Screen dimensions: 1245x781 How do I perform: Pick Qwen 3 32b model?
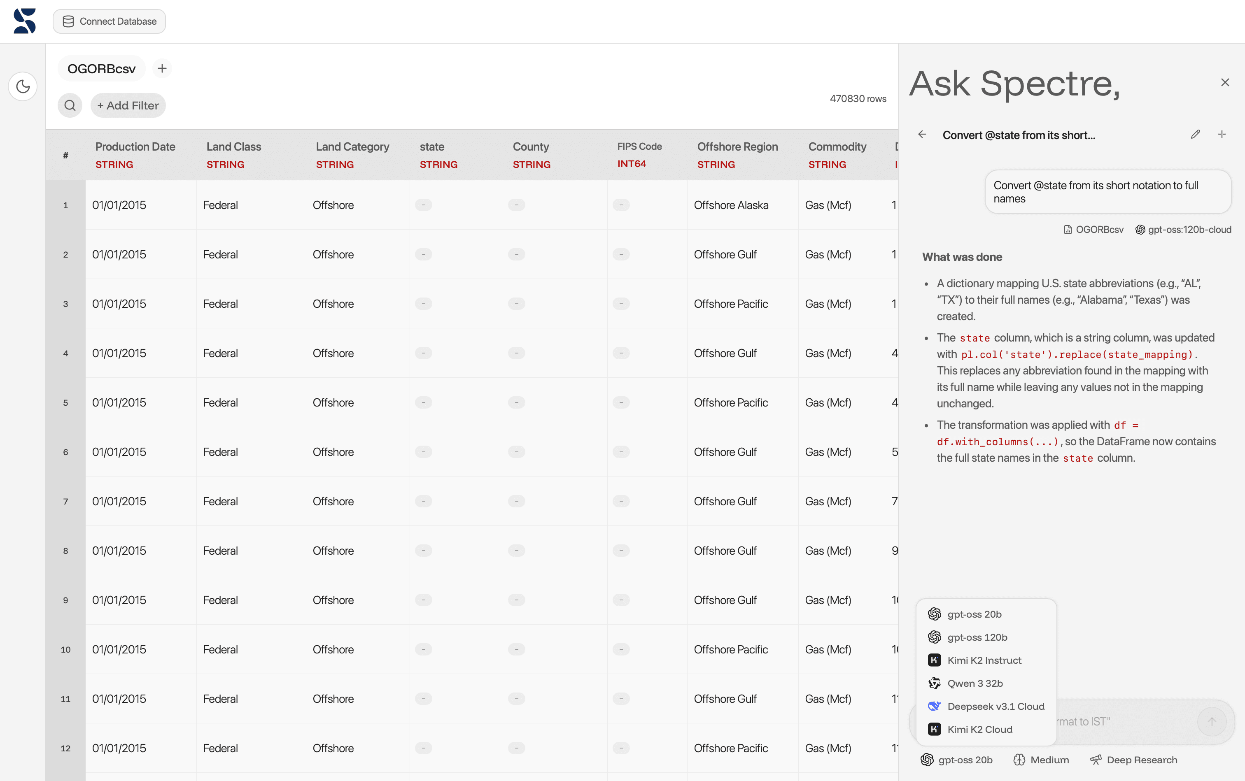974,683
